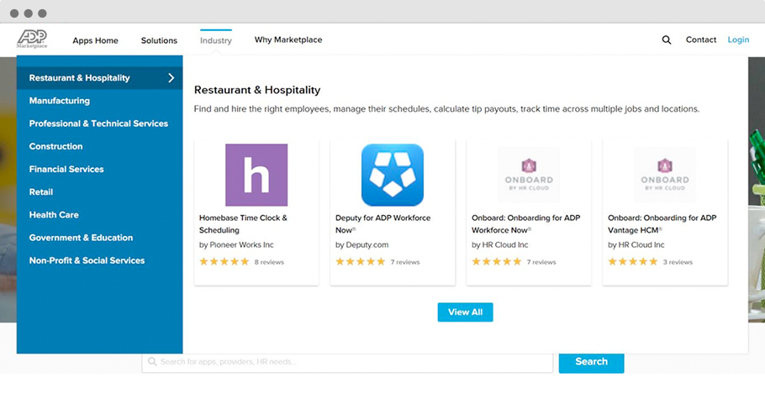Click Deputy five-star rating
Image resolution: width=765 pixels, height=409 pixels.
(x=361, y=262)
